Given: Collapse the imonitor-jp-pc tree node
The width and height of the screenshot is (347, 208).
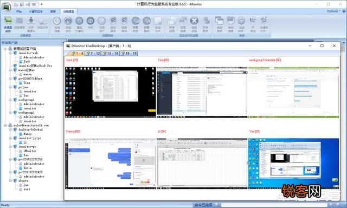Looking at the screenshot, I should (x=10, y=138).
